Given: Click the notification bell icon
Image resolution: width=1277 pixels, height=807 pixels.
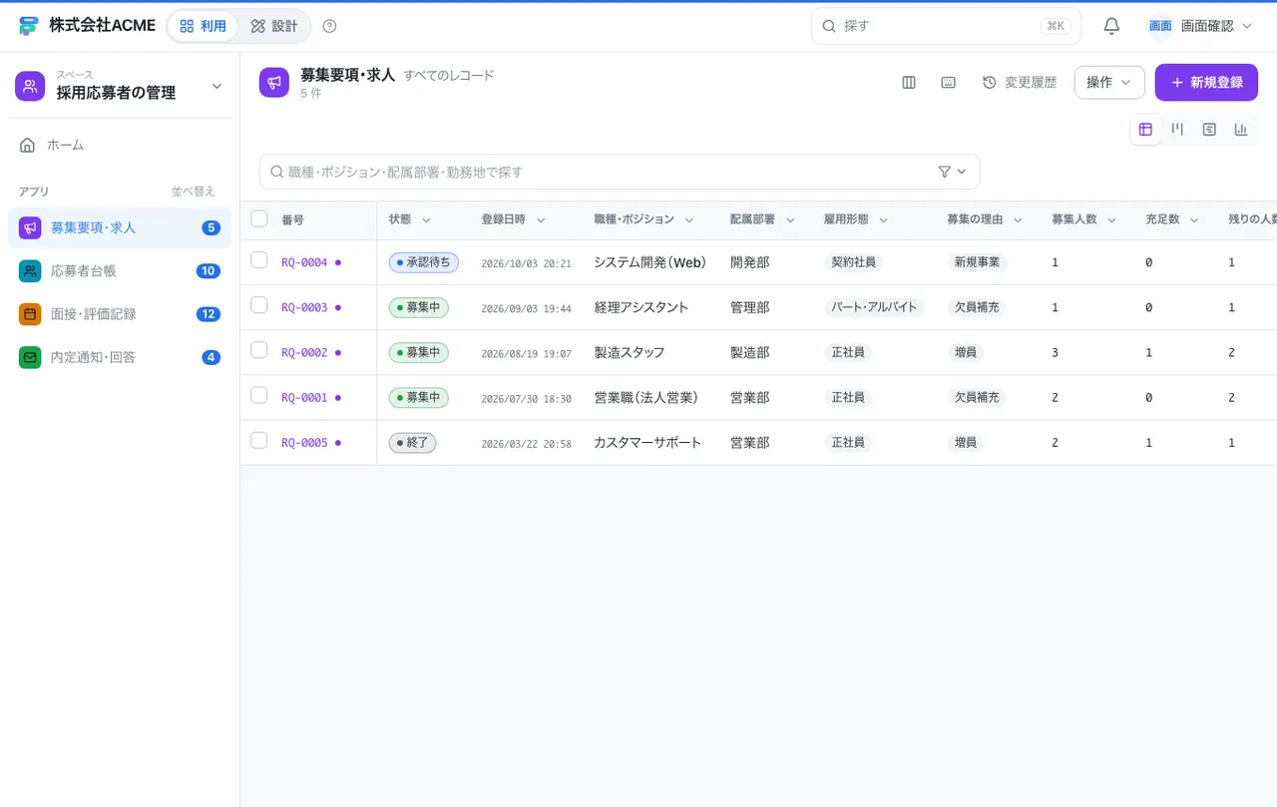Looking at the screenshot, I should [1111, 26].
